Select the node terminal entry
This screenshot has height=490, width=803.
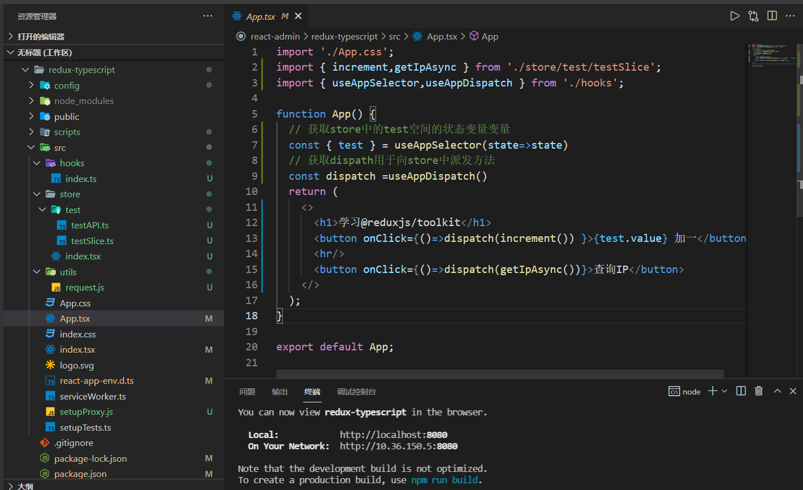point(685,391)
